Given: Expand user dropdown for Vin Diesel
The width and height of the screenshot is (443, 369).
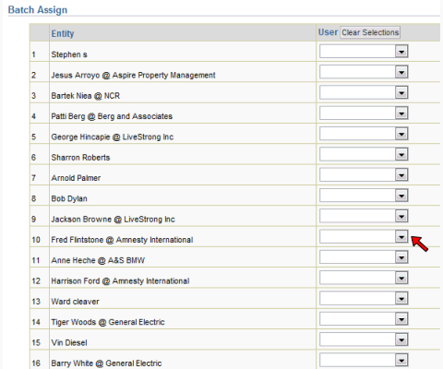Looking at the screenshot, I should click(x=364, y=339).
